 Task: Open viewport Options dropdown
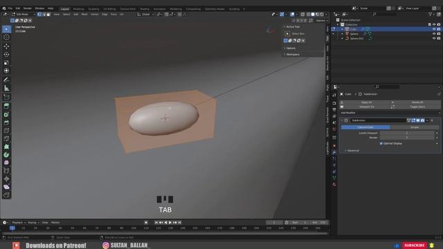321,20
